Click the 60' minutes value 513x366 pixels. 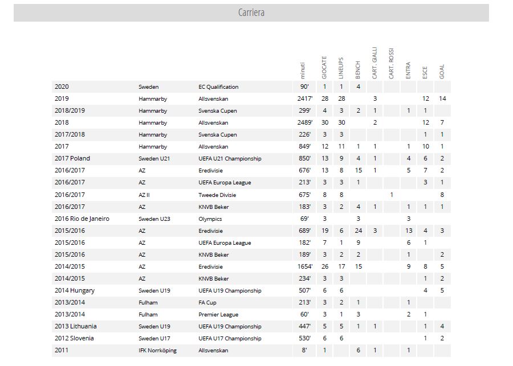[x=304, y=314]
